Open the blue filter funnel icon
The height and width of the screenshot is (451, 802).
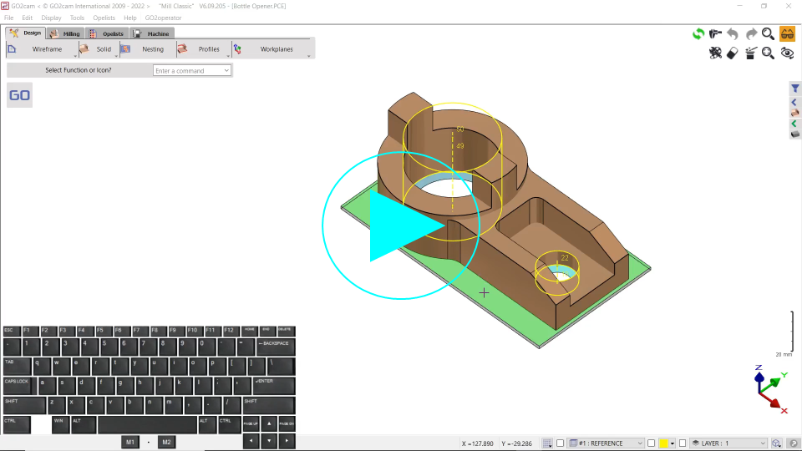click(795, 88)
